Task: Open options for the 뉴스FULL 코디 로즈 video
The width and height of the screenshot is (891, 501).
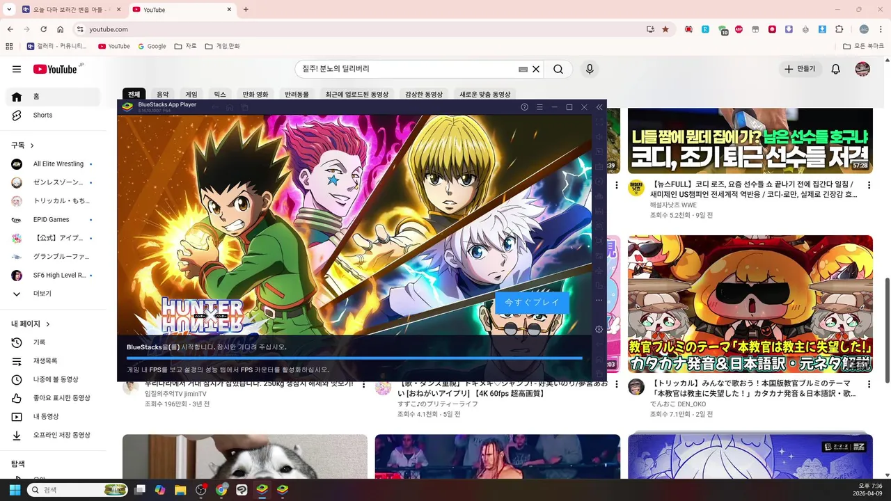Action: [x=869, y=185]
